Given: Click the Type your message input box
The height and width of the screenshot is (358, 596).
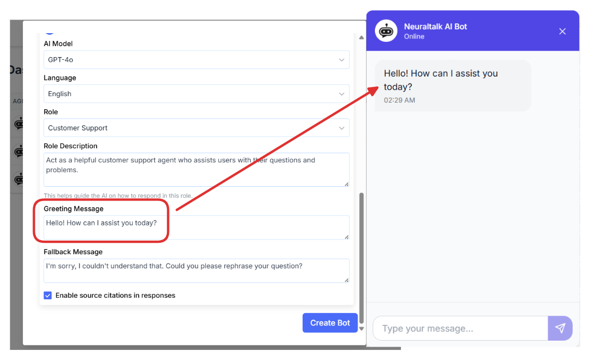Looking at the screenshot, I should (460, 328).
